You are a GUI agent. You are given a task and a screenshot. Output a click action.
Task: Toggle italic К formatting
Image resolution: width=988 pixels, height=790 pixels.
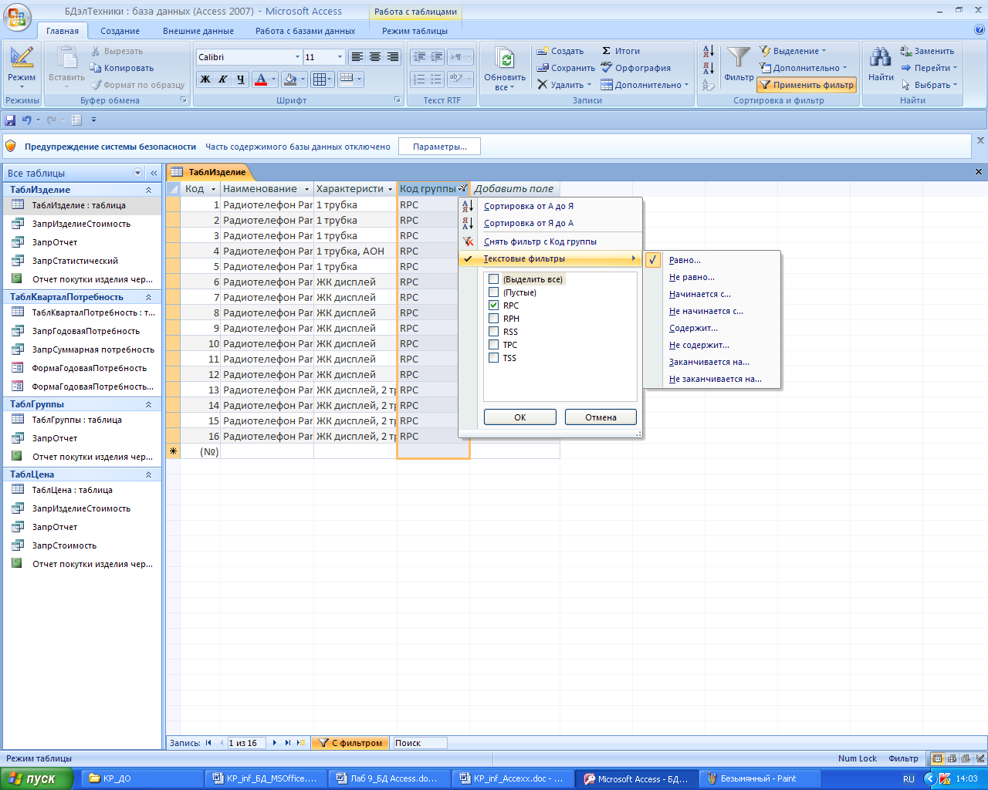[222, 79]
